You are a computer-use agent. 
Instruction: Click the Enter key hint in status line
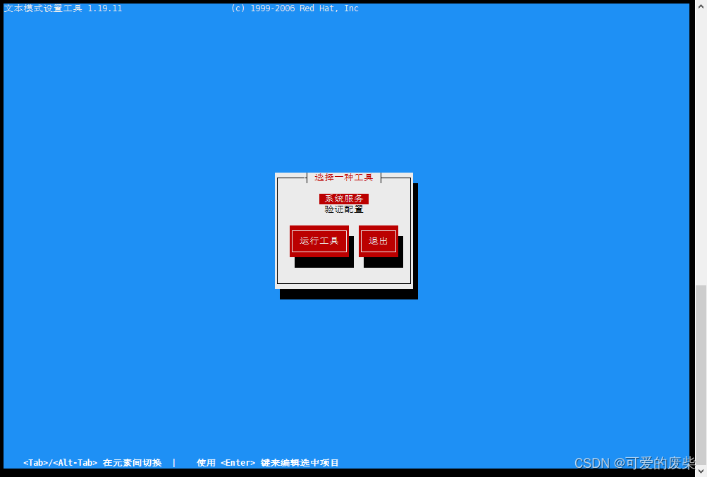(x=268, y=463)
